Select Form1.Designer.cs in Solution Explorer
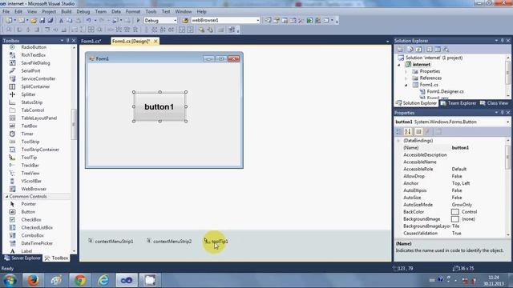Viewport: 513px width, 288px height. click(445, 92)
